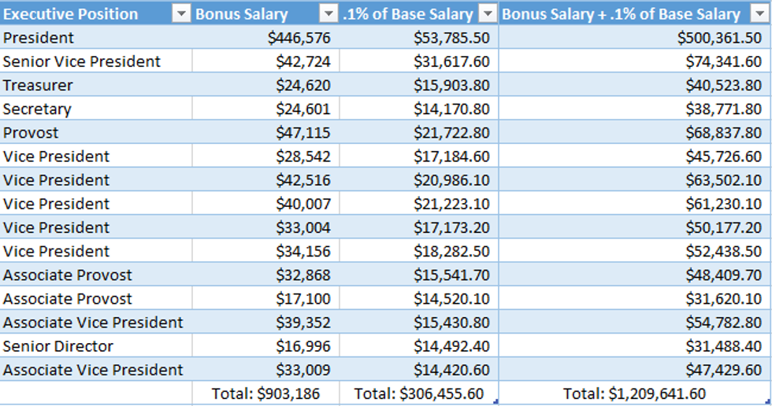Click the Total: $1,209,641.60 cell
Image resolution: width=772 pixels, height=406 pixels.
(634, 393)
